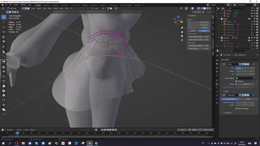
Task: Click the play animation button in timeline
Action: 110,130
